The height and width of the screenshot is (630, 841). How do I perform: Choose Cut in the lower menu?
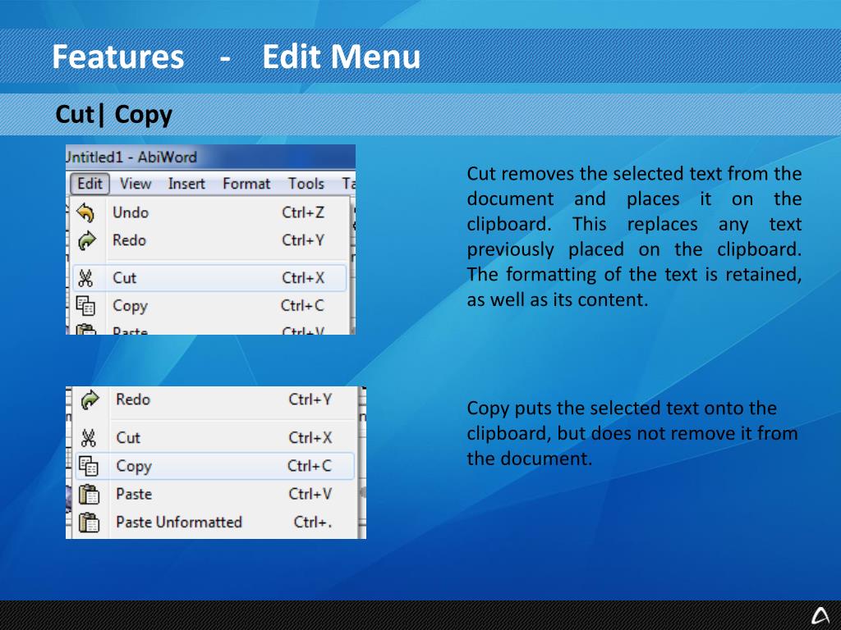point(214,438)
